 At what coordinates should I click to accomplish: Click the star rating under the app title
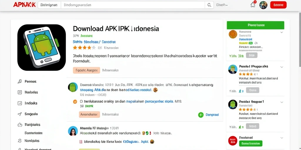coord(84,48)
